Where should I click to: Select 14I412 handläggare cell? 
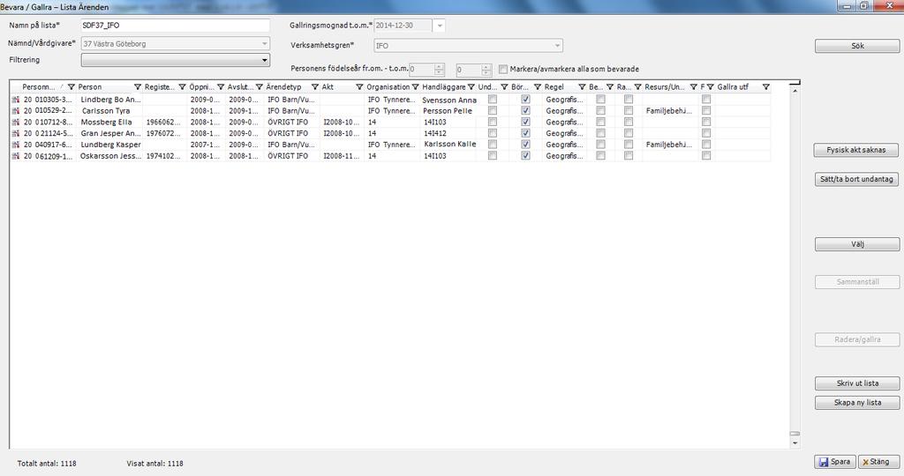point(435,133)
